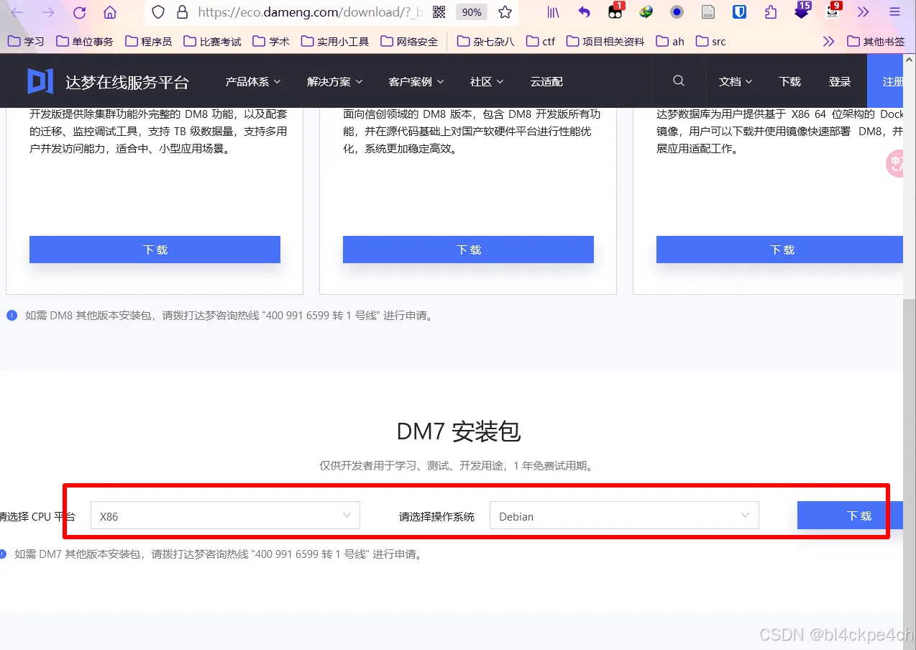
Task: Open the 实用小工具 bookmarks folder
Action: 335,42
